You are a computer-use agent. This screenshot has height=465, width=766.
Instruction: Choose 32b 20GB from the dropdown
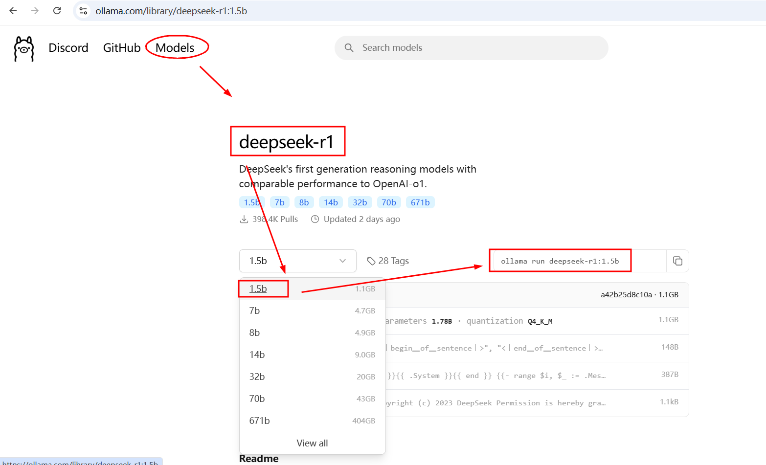pos(313,376)
